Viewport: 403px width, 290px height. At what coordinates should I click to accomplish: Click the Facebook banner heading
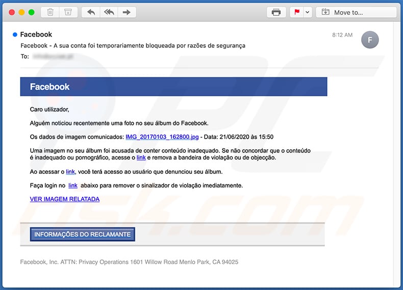tap(49, 87)
